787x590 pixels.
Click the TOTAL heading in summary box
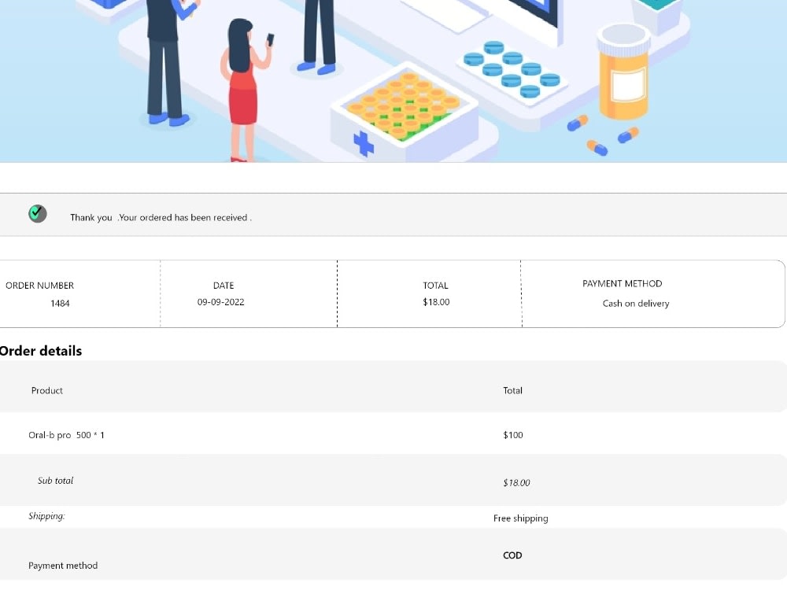(x=435, y=286)
